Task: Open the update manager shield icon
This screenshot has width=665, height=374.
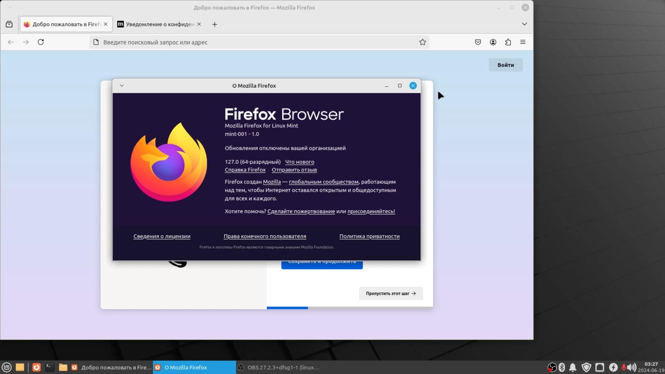Action: [586, 367]
